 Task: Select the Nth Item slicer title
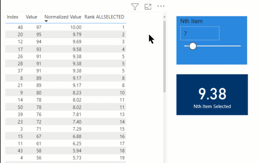point(192,21)
